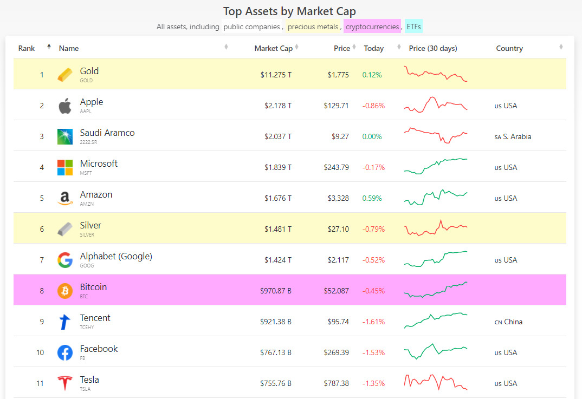View Saudi Aramco 30-day price chart
Screen dimensions: 582x399
[x=436, y=135]
